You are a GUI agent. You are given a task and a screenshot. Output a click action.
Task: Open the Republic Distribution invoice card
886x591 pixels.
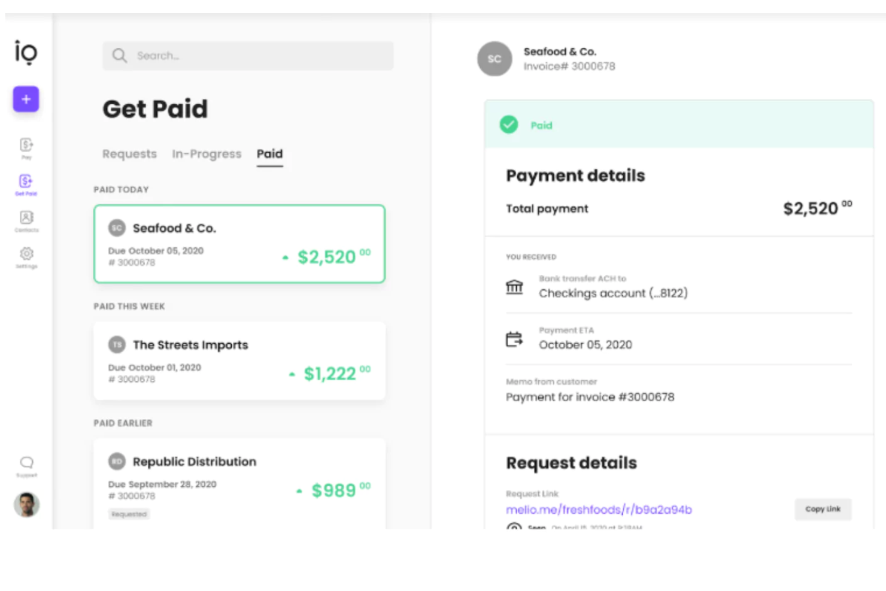[x=239, y=483]
